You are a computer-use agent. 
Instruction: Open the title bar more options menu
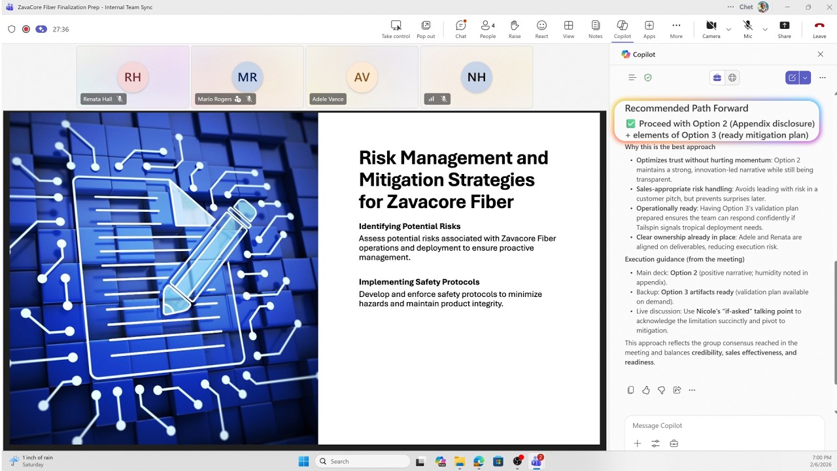(730, 7)
